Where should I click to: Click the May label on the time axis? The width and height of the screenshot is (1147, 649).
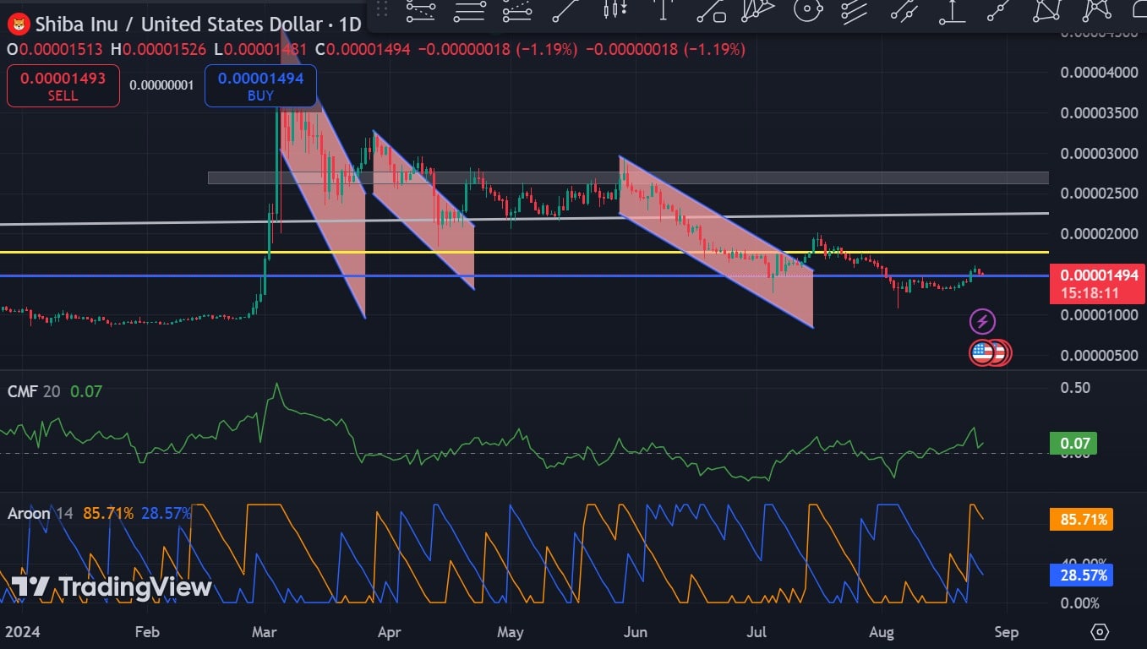tap(511, 632)
